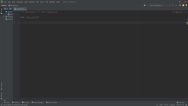Click python project breadcrumb in navigation bar
The width and height of the screenshot is (188, 106).
4,5
